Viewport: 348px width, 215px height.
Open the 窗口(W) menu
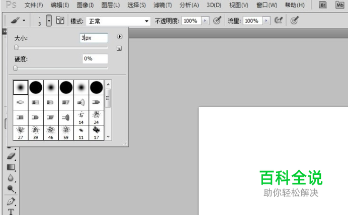(267, 5)
